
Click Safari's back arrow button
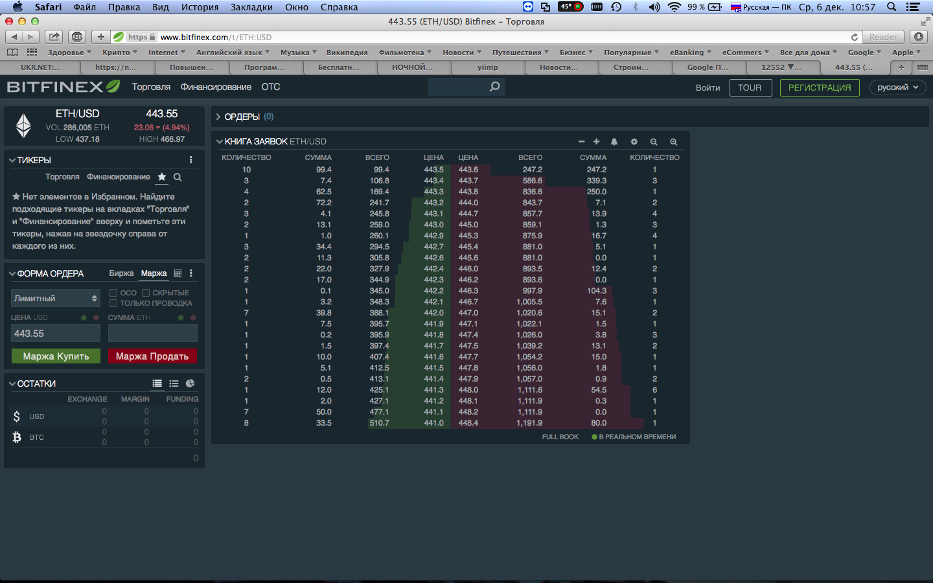coord(14,37)
